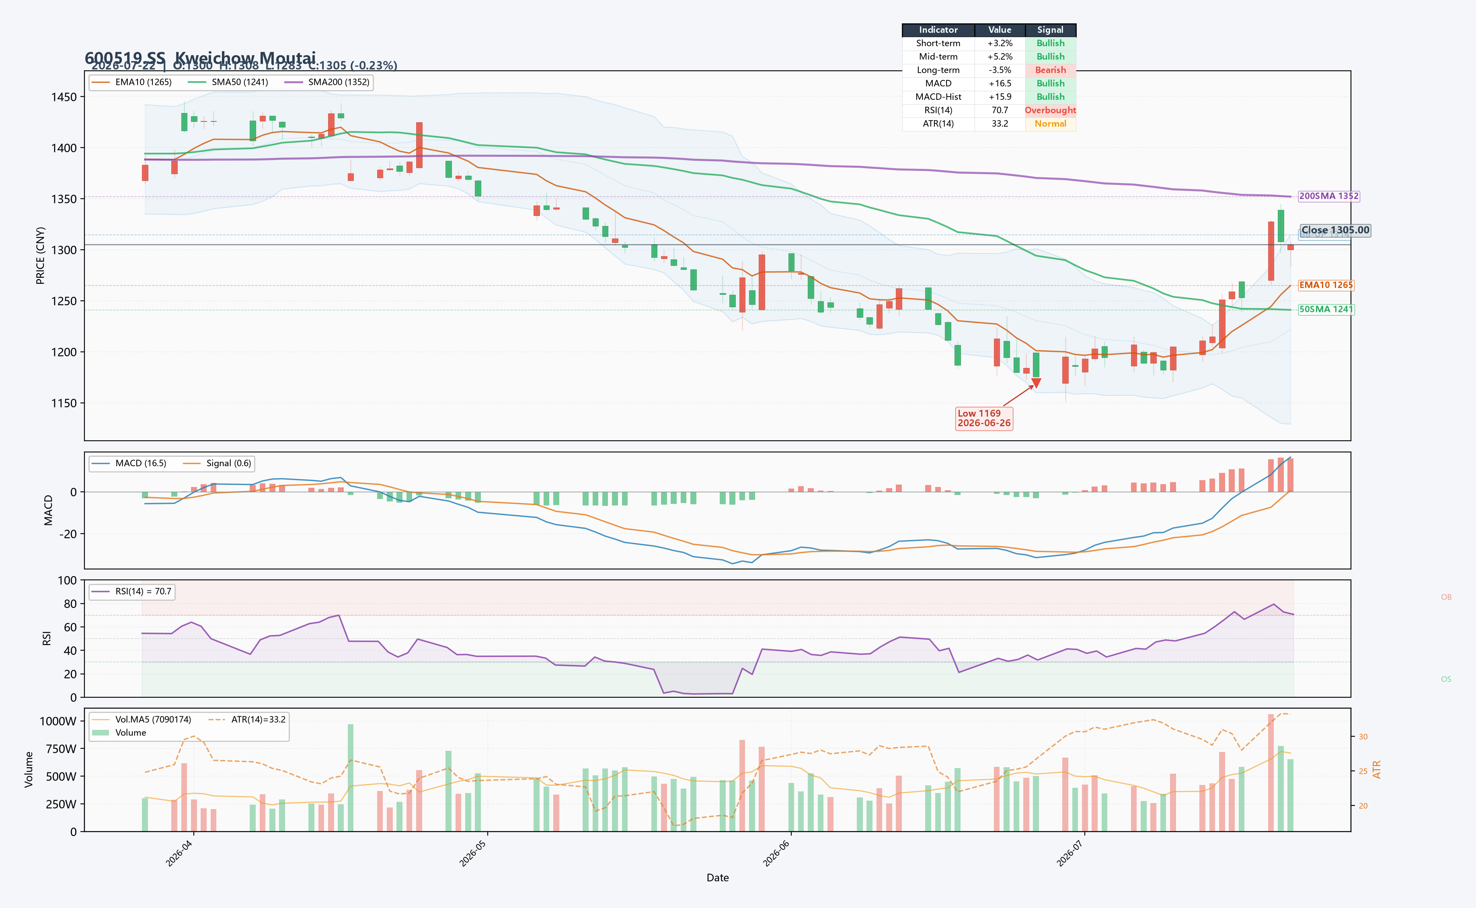Select the SMA50 (1241) legend entry

click(228, 82)
